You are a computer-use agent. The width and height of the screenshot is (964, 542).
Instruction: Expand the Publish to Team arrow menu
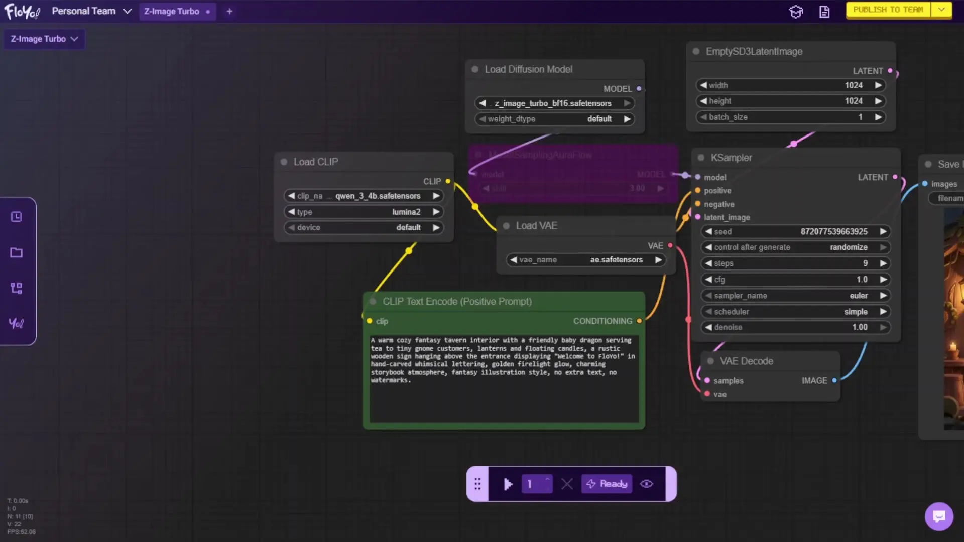[941, 10]
